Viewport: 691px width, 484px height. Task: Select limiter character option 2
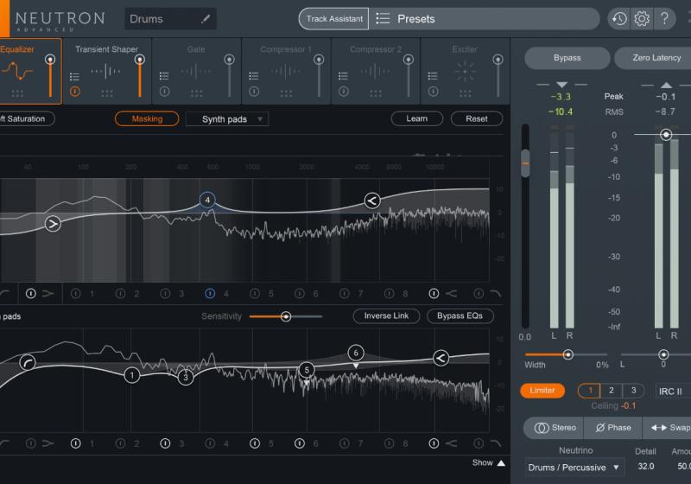(612, 391)
